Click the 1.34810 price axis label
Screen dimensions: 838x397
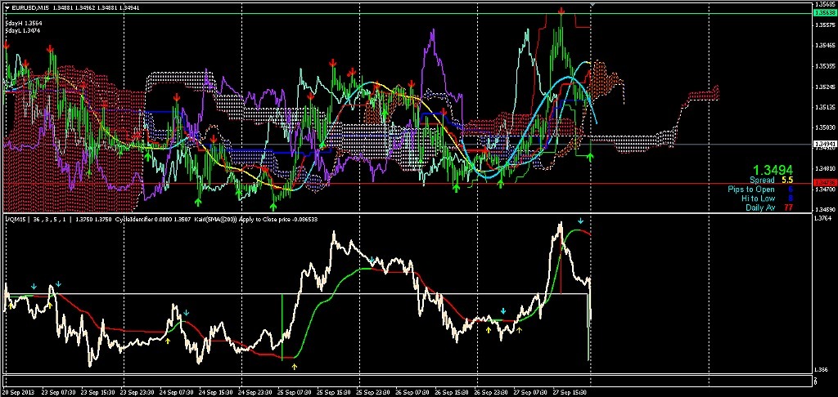[x=824, y=168]
